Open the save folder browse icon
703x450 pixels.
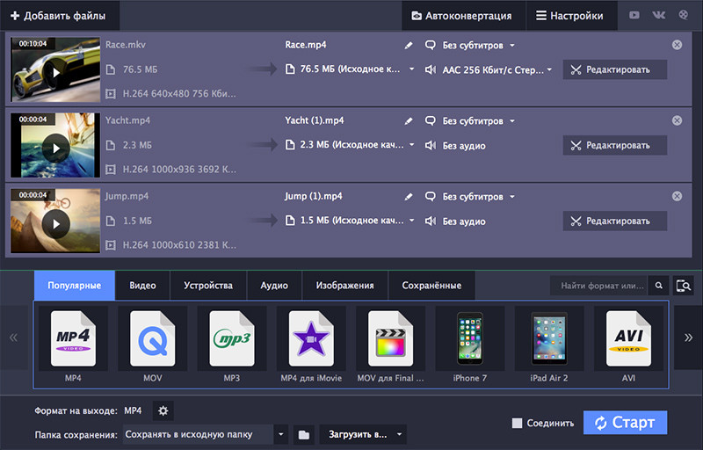point(303,434)
